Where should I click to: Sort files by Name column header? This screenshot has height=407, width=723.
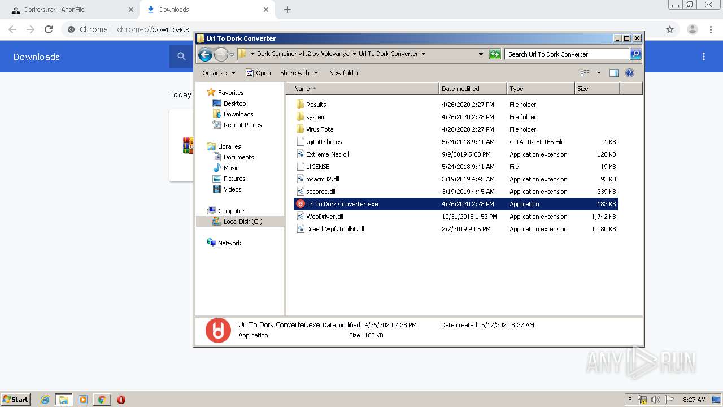[363, 89]
